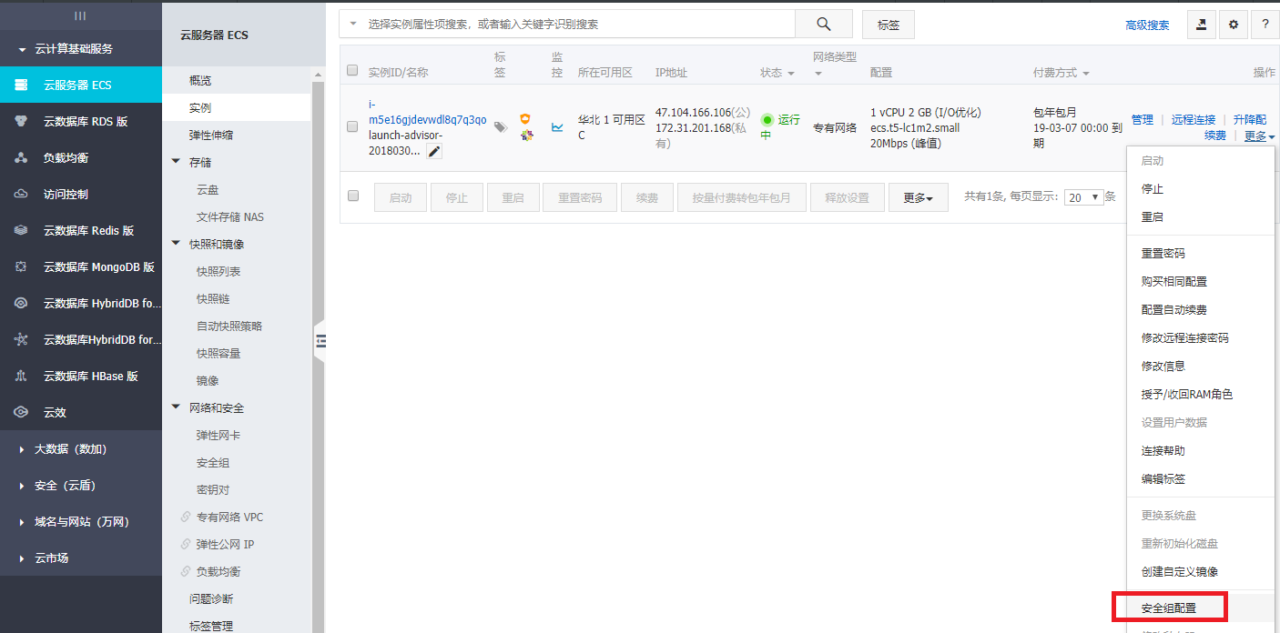Collapse 云计算基础服务 section
The height and width of the screenshot is (633, 1280).
[x=22, y=49]
